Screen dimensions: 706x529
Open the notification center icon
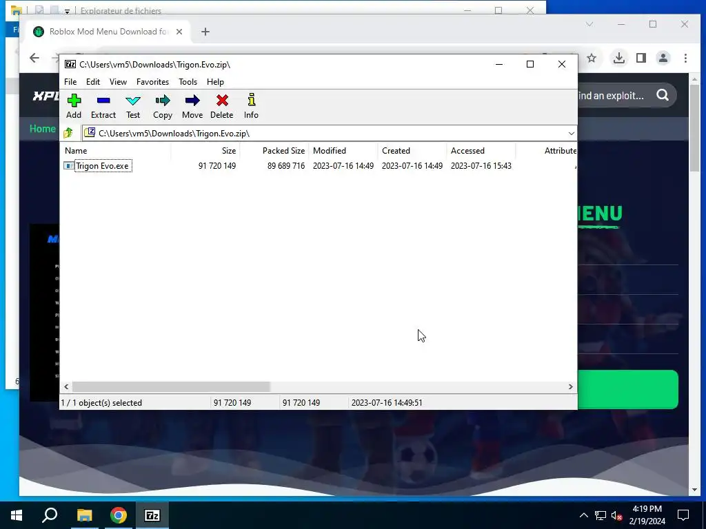coord(683,515)
